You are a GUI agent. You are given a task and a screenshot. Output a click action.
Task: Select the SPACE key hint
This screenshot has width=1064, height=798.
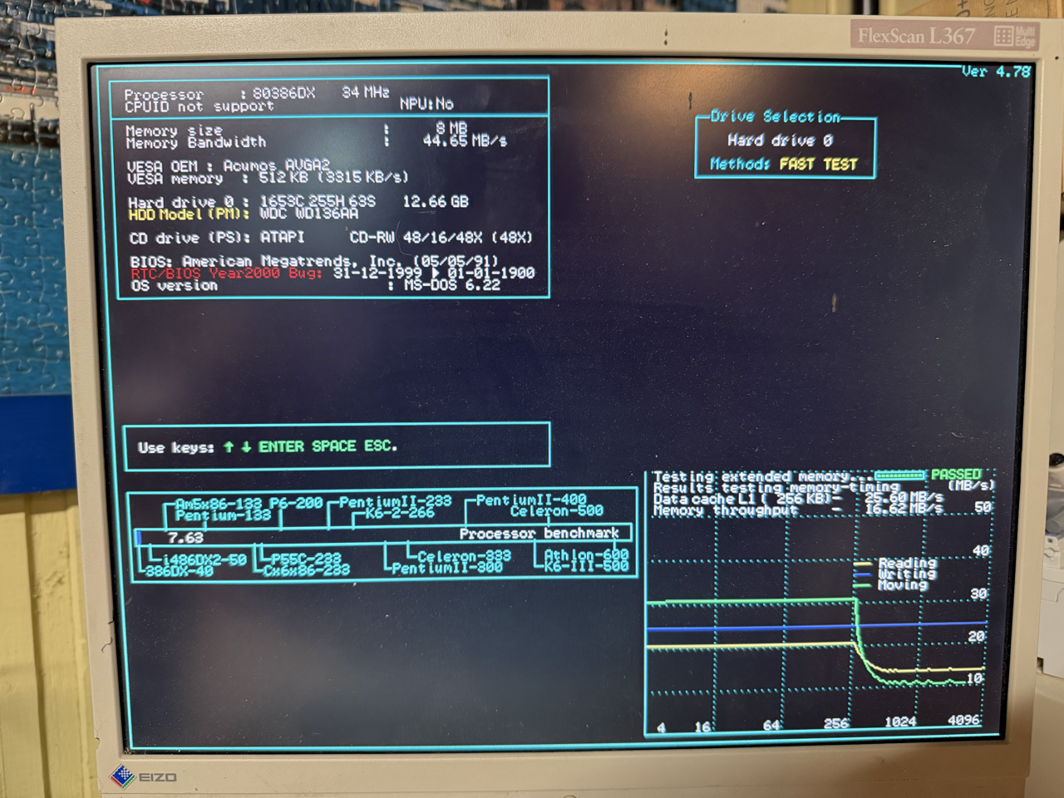tap(334, 446)
